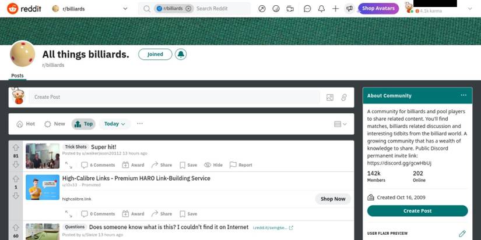
Task: Open About Community options ellipsis
Action: coord(464,95)
